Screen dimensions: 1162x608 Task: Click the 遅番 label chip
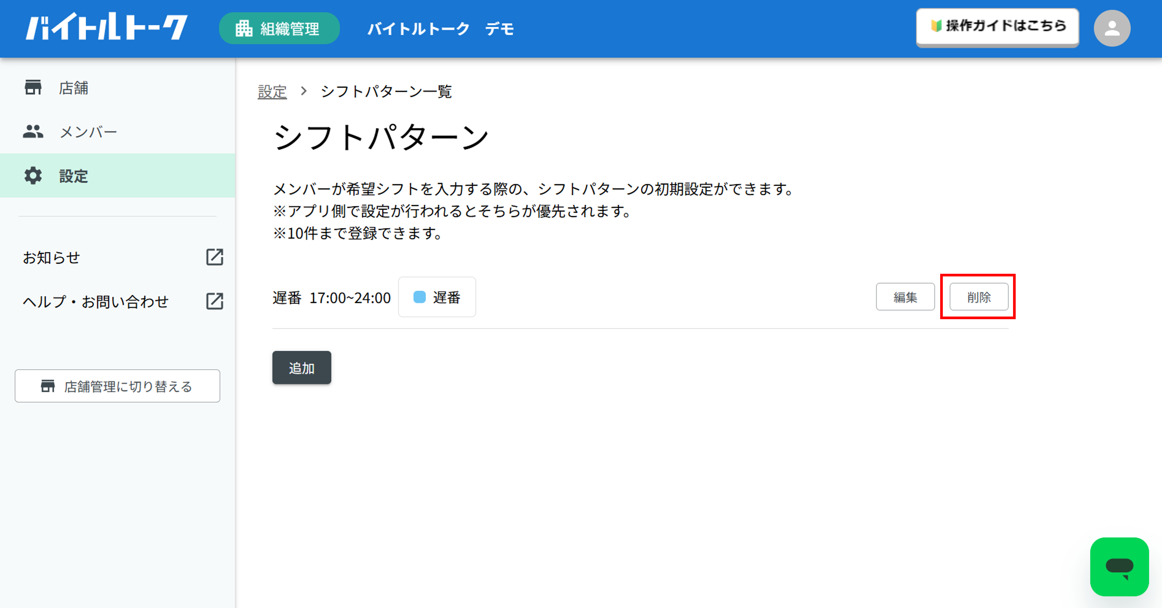(x=437, y=297)
